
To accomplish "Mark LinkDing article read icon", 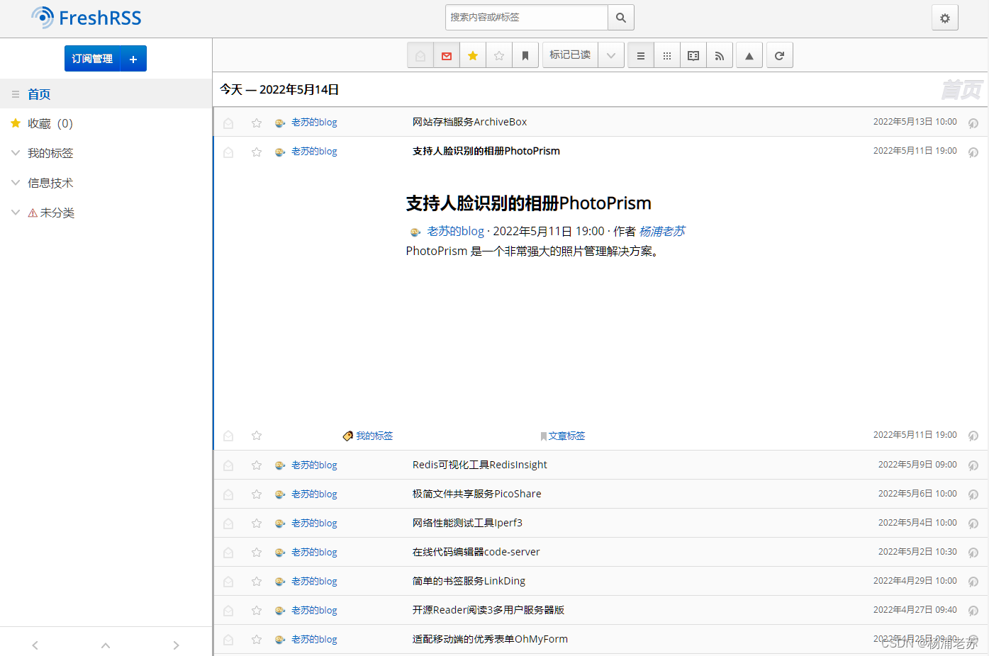I will 228,582.
